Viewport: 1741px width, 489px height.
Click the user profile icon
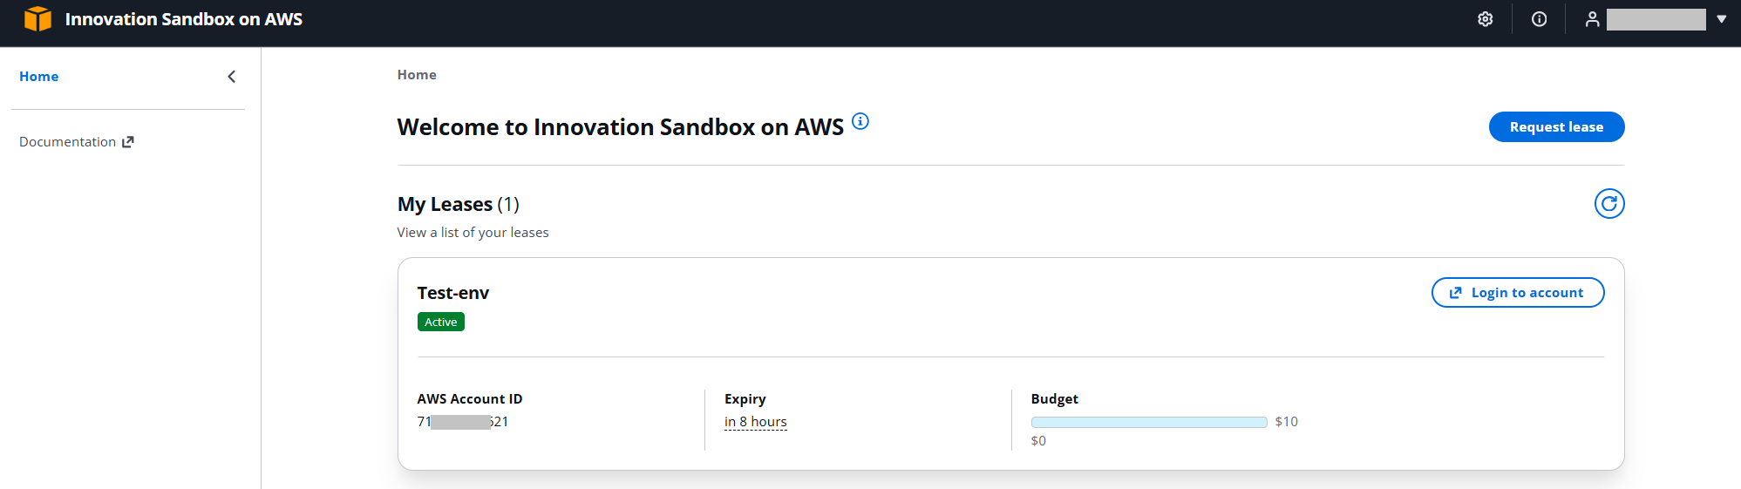[1592, 19]
